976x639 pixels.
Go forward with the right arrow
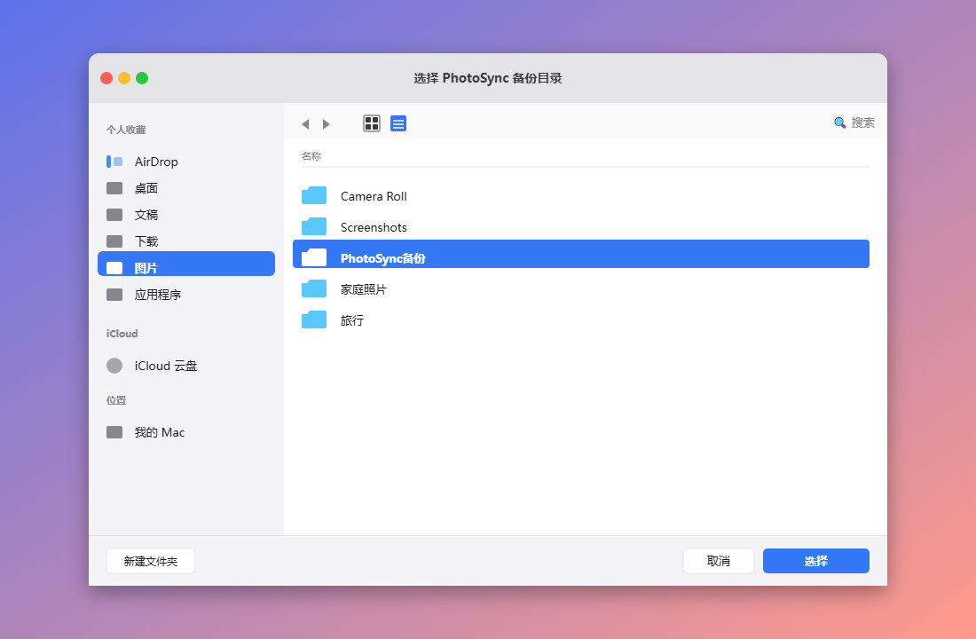[x=327, y=124]
